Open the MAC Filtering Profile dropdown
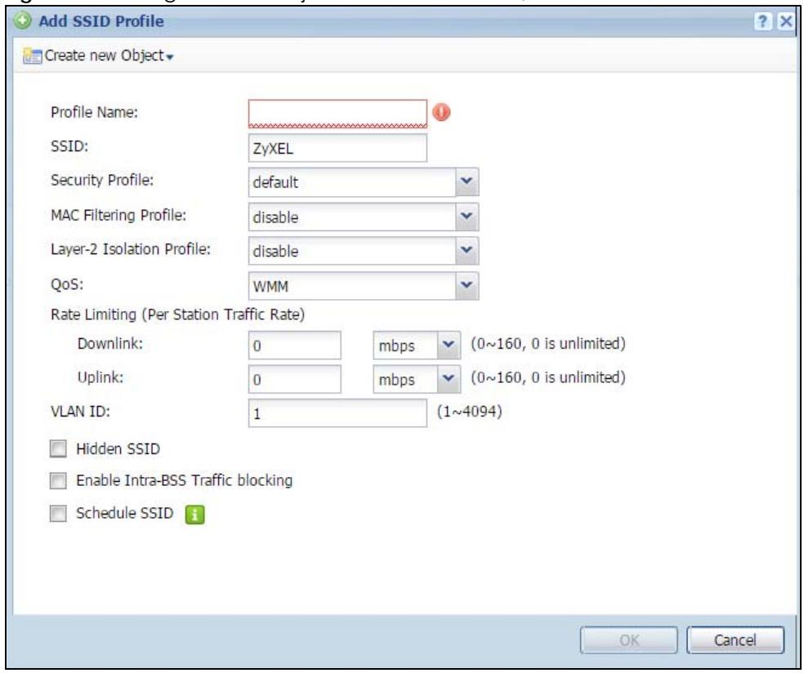The width and height of the screenshot is (804, 673). [467, 216]
